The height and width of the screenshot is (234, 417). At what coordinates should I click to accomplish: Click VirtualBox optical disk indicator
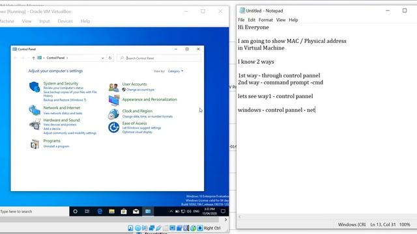(x=137, y=228)
